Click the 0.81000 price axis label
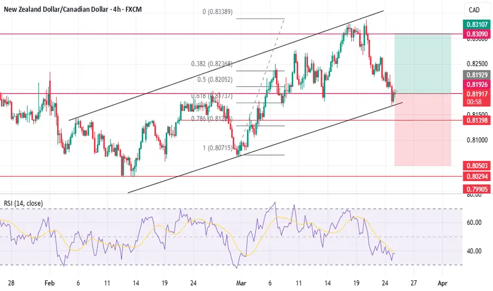Viewport: 493px width, 291px height. 477,140
